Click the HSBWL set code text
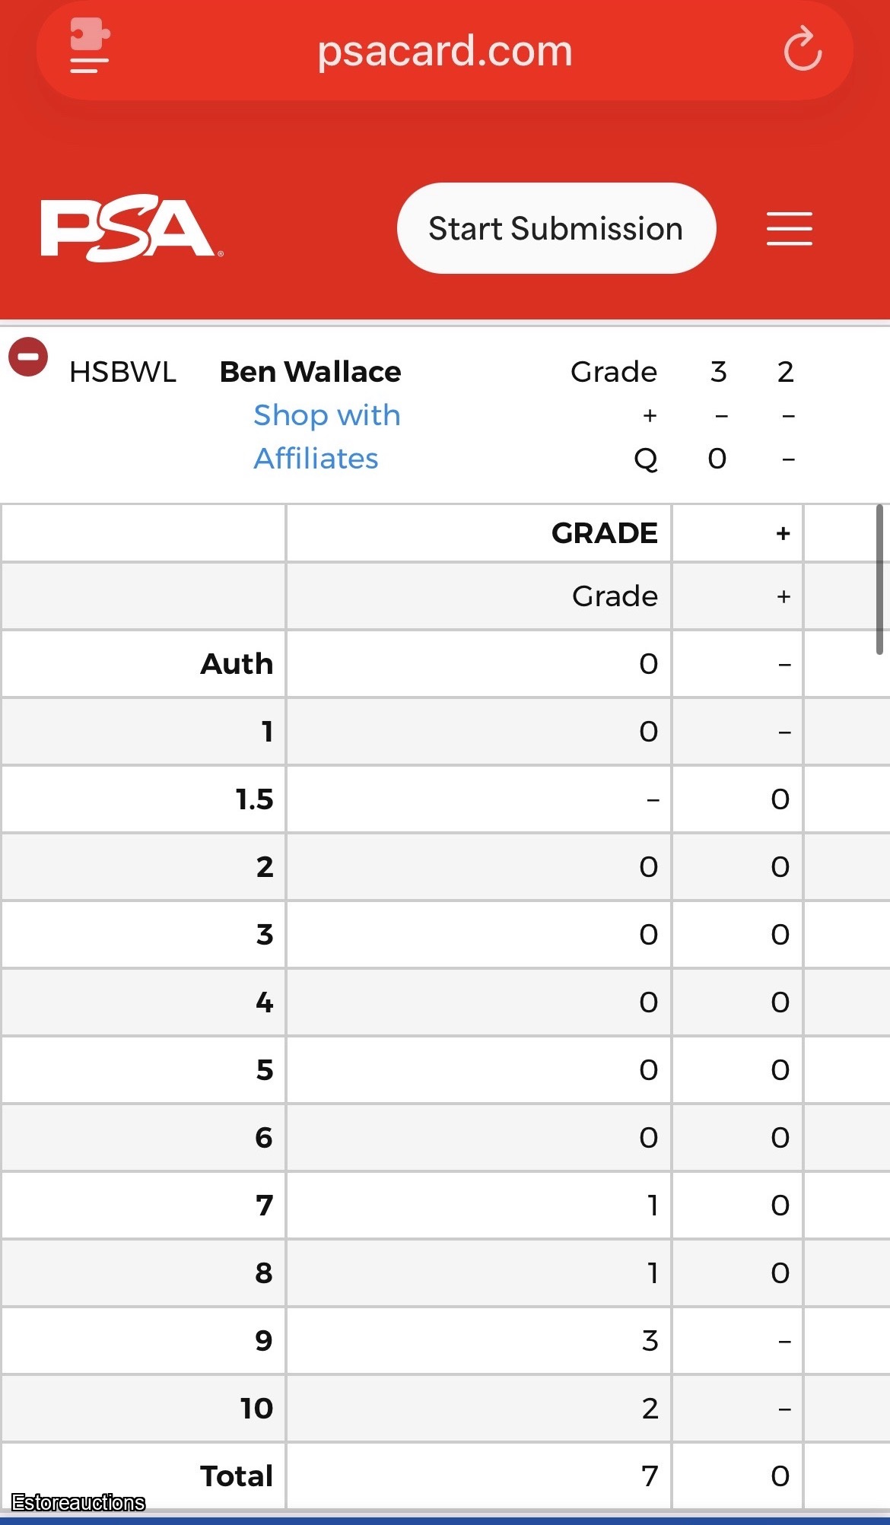This screenshot has width=890, height=1525. [122, 372]
